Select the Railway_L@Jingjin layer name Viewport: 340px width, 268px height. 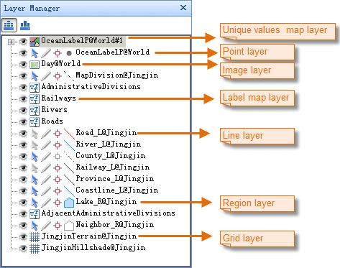(113, 167)
